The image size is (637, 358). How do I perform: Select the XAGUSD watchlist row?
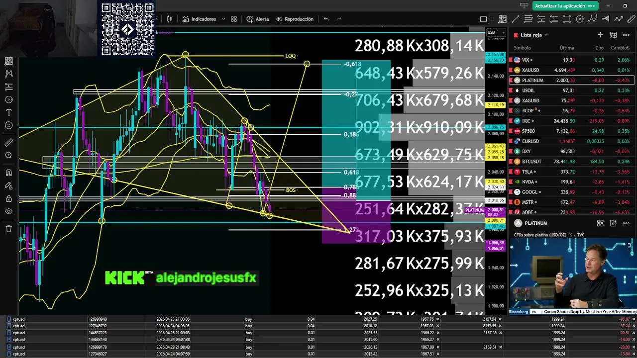[x=571, y=100]
